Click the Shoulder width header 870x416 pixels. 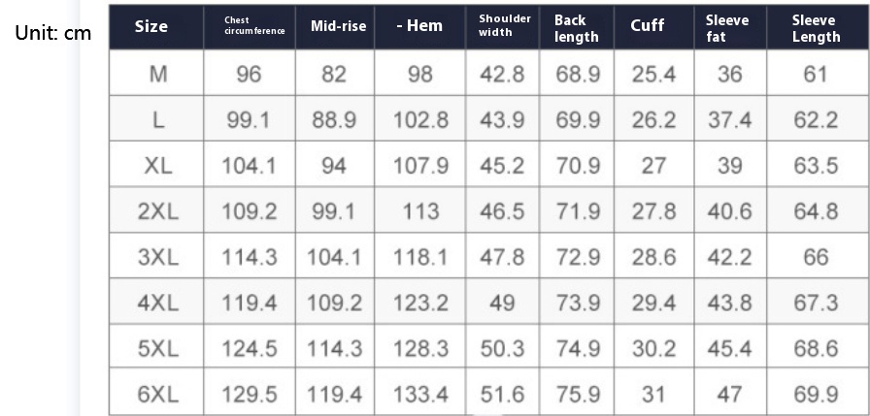(505, 25)
